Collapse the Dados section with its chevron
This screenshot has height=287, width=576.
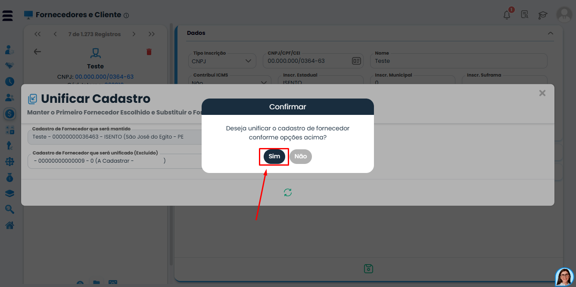(x=550, y=33)
